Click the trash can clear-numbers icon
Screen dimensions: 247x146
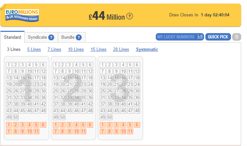click(x=236, y=37)
